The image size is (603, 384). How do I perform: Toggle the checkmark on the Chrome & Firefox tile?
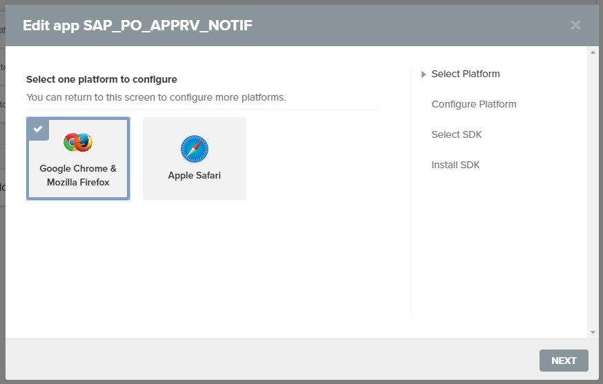coord(38,129)
